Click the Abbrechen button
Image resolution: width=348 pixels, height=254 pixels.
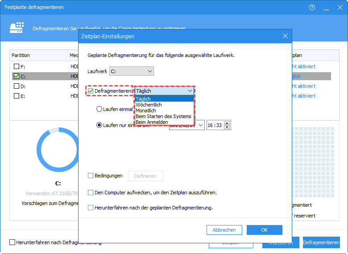(224, 230)
